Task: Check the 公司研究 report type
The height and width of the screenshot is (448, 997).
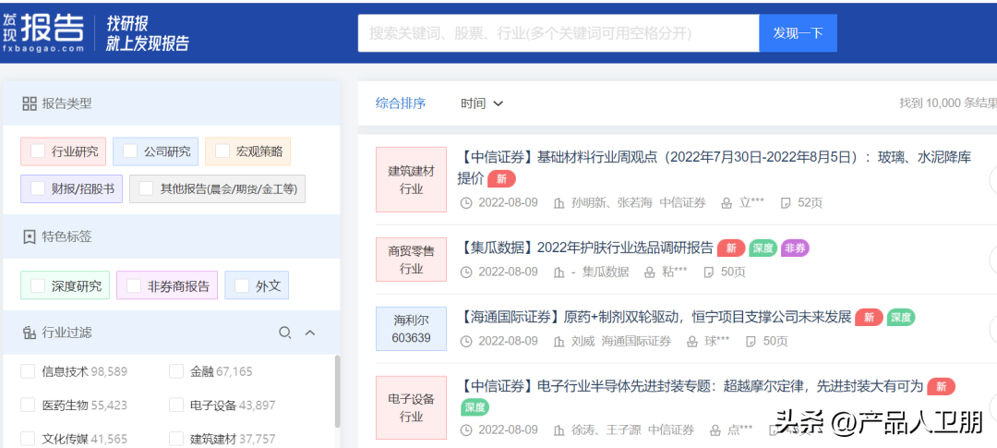Action: (x=130, y=151)
